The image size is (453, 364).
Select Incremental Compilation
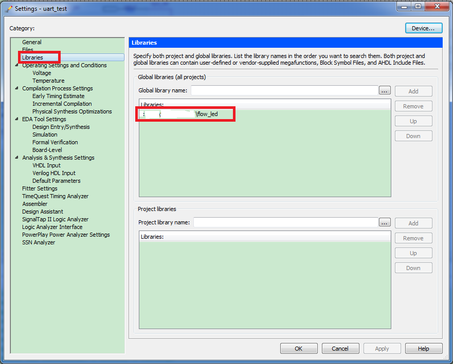coord(62,104)
